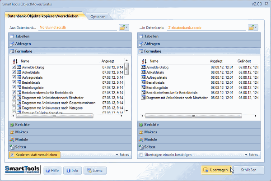Screen dimensions: 271x181
Task: Click form icon of target Diagramm mit Artikelabsatz
Action: (x=143, y=97)
